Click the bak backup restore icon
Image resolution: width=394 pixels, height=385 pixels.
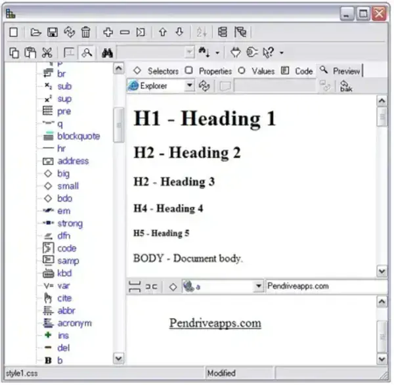click(x=346, y=86)
